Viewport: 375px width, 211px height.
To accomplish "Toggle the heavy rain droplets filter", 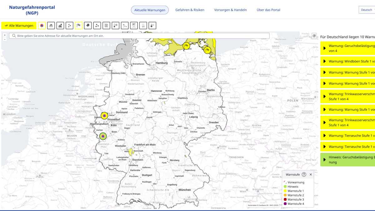I will 69,25.
